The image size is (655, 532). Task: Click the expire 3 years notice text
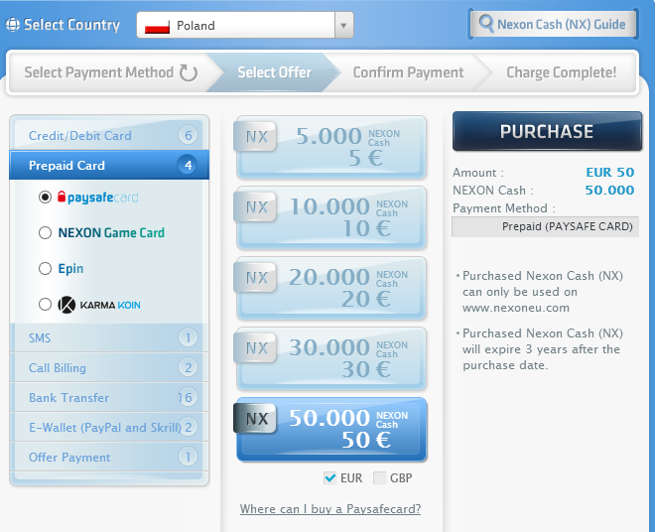(x=543, y=349)
